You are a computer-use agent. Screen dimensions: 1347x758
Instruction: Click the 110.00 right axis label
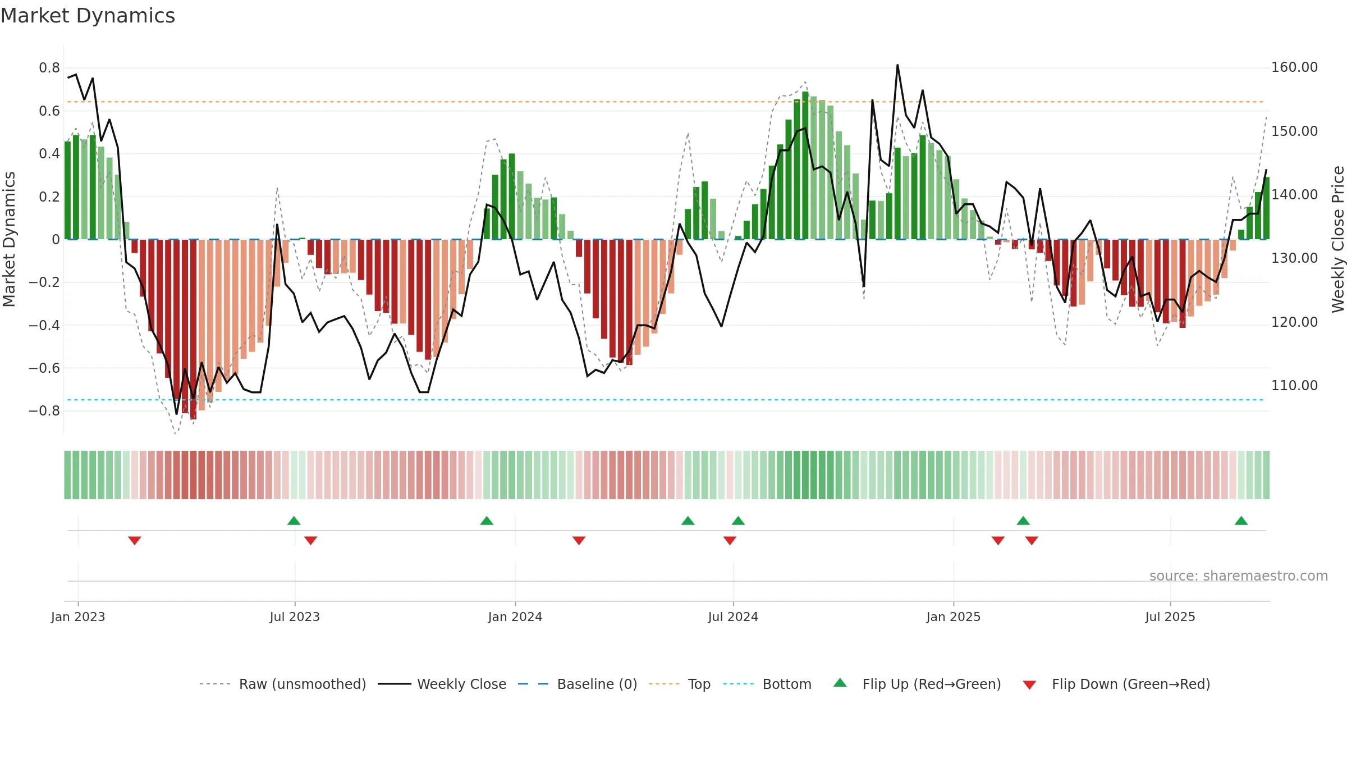[1294, 385]
